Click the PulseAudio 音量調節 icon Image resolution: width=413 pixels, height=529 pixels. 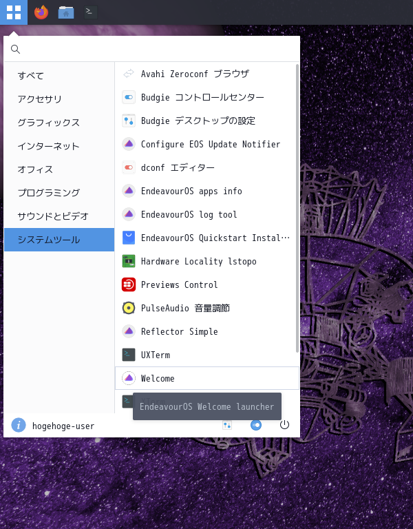pos(129,308)
